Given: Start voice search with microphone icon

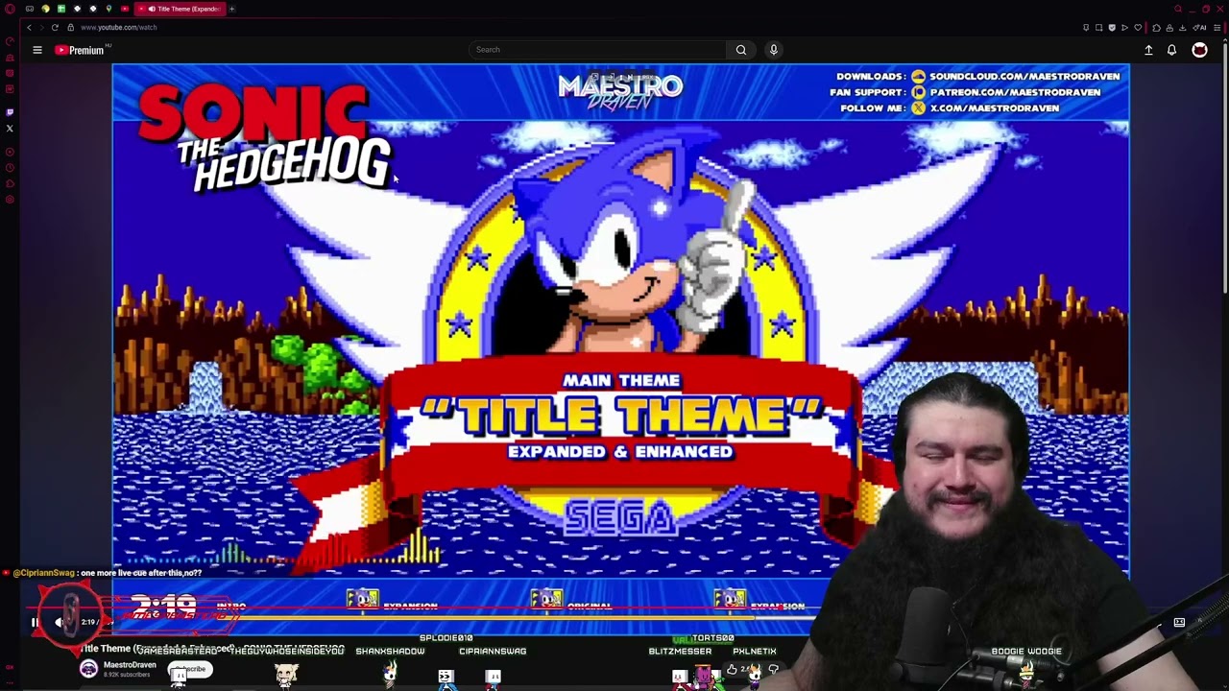Looking at the screenshot, I should pyautogui.click(x=774, y=50).
